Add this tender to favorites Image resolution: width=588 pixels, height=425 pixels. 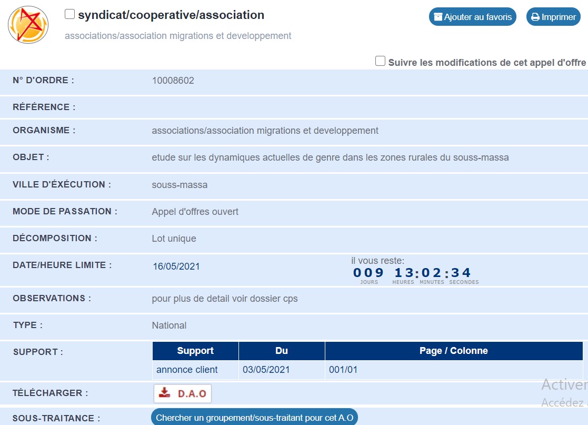tap(472, 17)
